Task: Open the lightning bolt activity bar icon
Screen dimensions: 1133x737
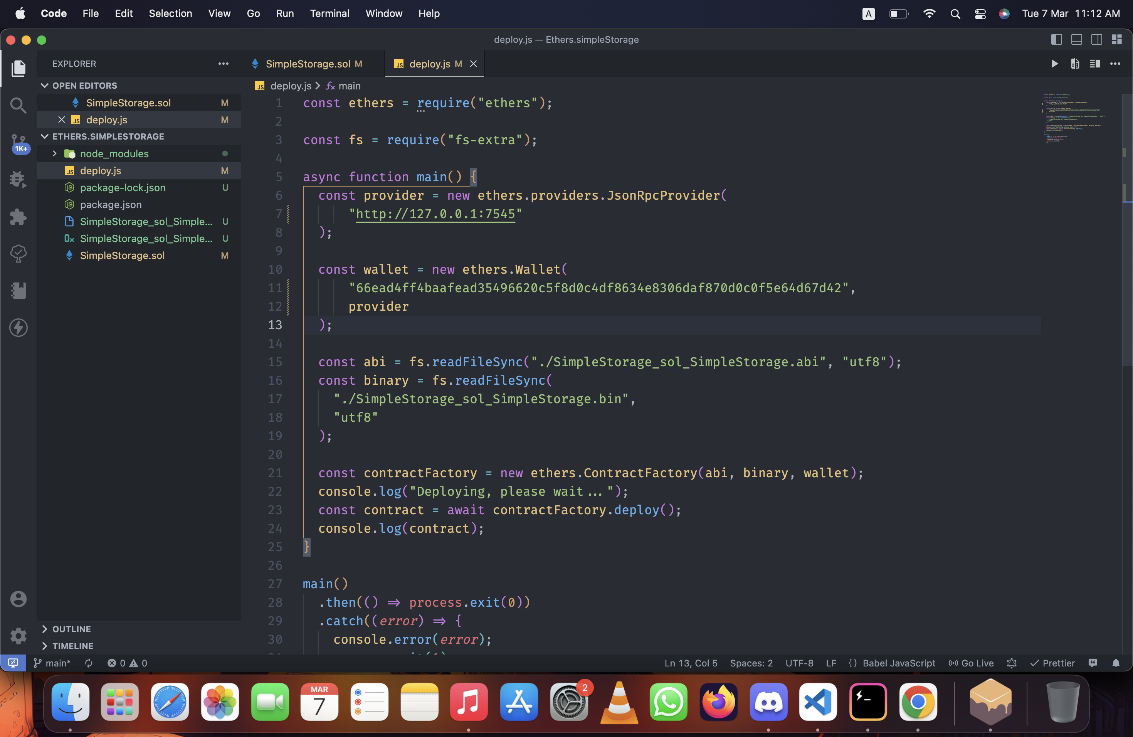Action: (x=18, y=328)
